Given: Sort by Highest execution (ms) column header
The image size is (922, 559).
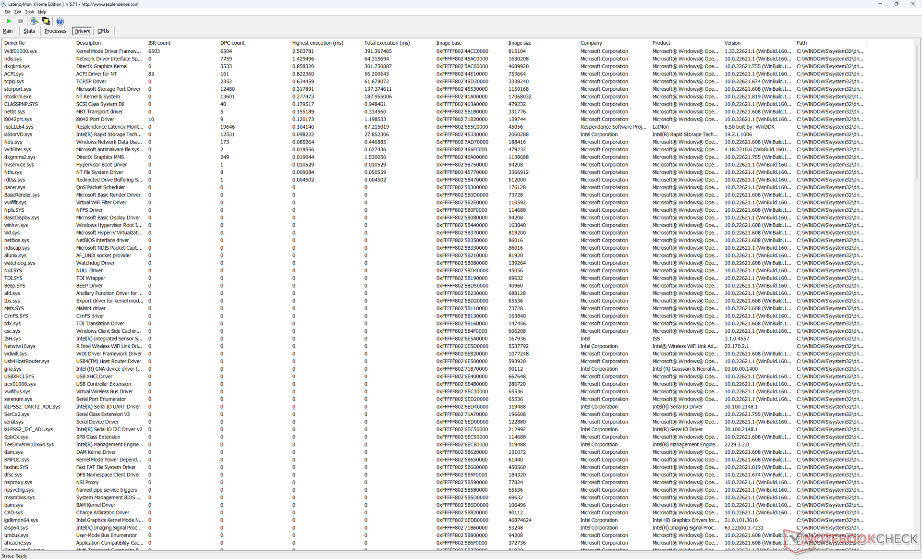Looking at the screenshot, I should pos(317,43).
